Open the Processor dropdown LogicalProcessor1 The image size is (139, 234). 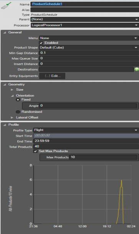(x=85, y=25)
